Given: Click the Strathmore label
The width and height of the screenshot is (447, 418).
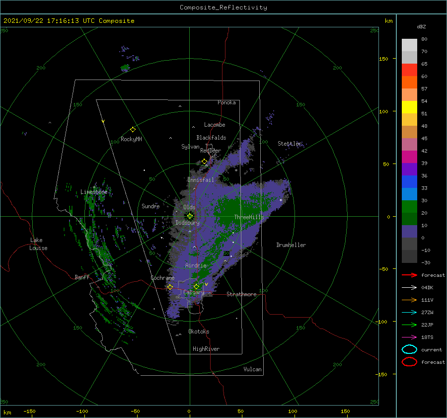Looking at the screenshot, I should pos(241,294).
